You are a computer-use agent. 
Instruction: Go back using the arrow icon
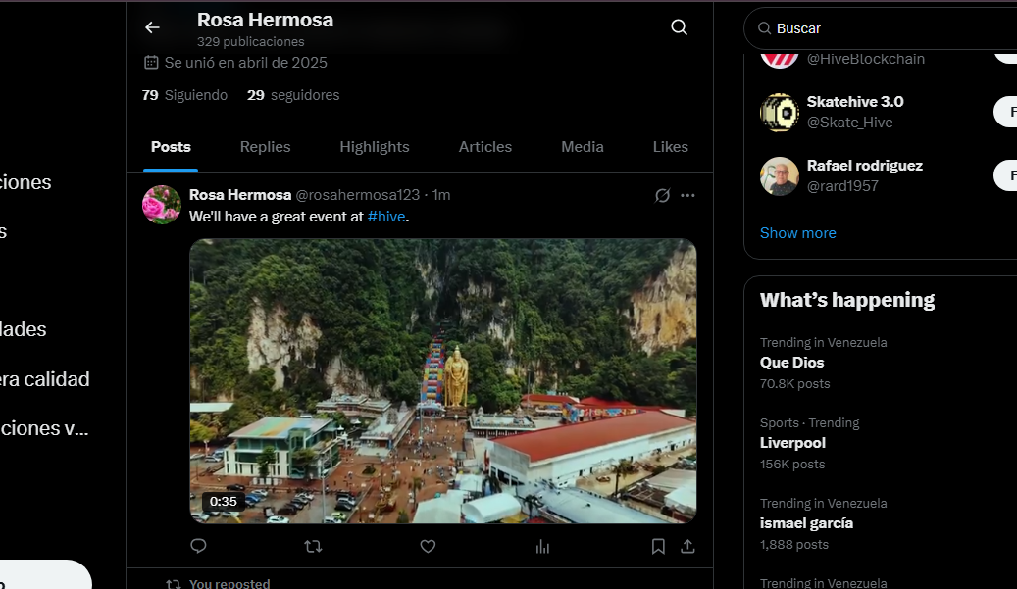coord(152,27)
